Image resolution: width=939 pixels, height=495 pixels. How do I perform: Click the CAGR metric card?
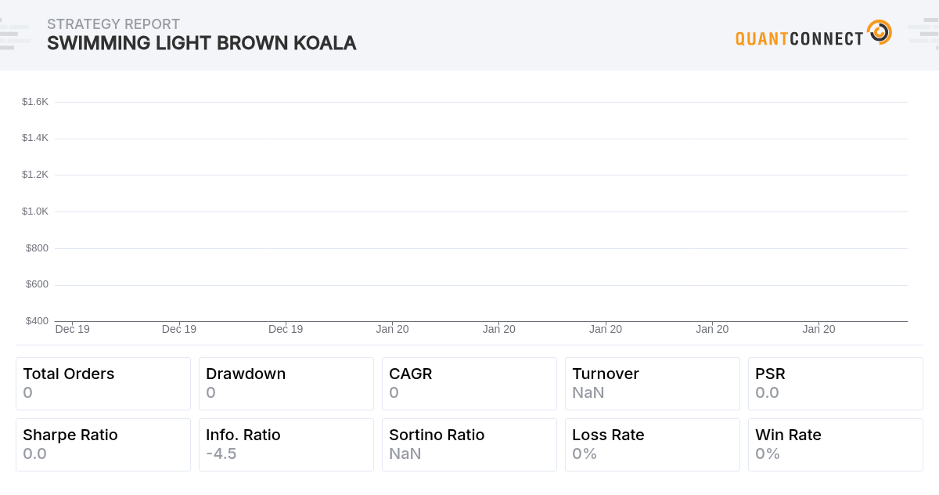coord(469,384)
